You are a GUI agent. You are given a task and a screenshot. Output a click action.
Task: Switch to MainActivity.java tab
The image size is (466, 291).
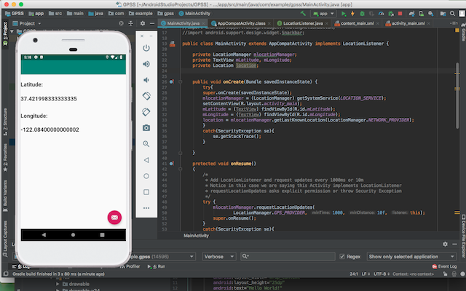point(183,23)
